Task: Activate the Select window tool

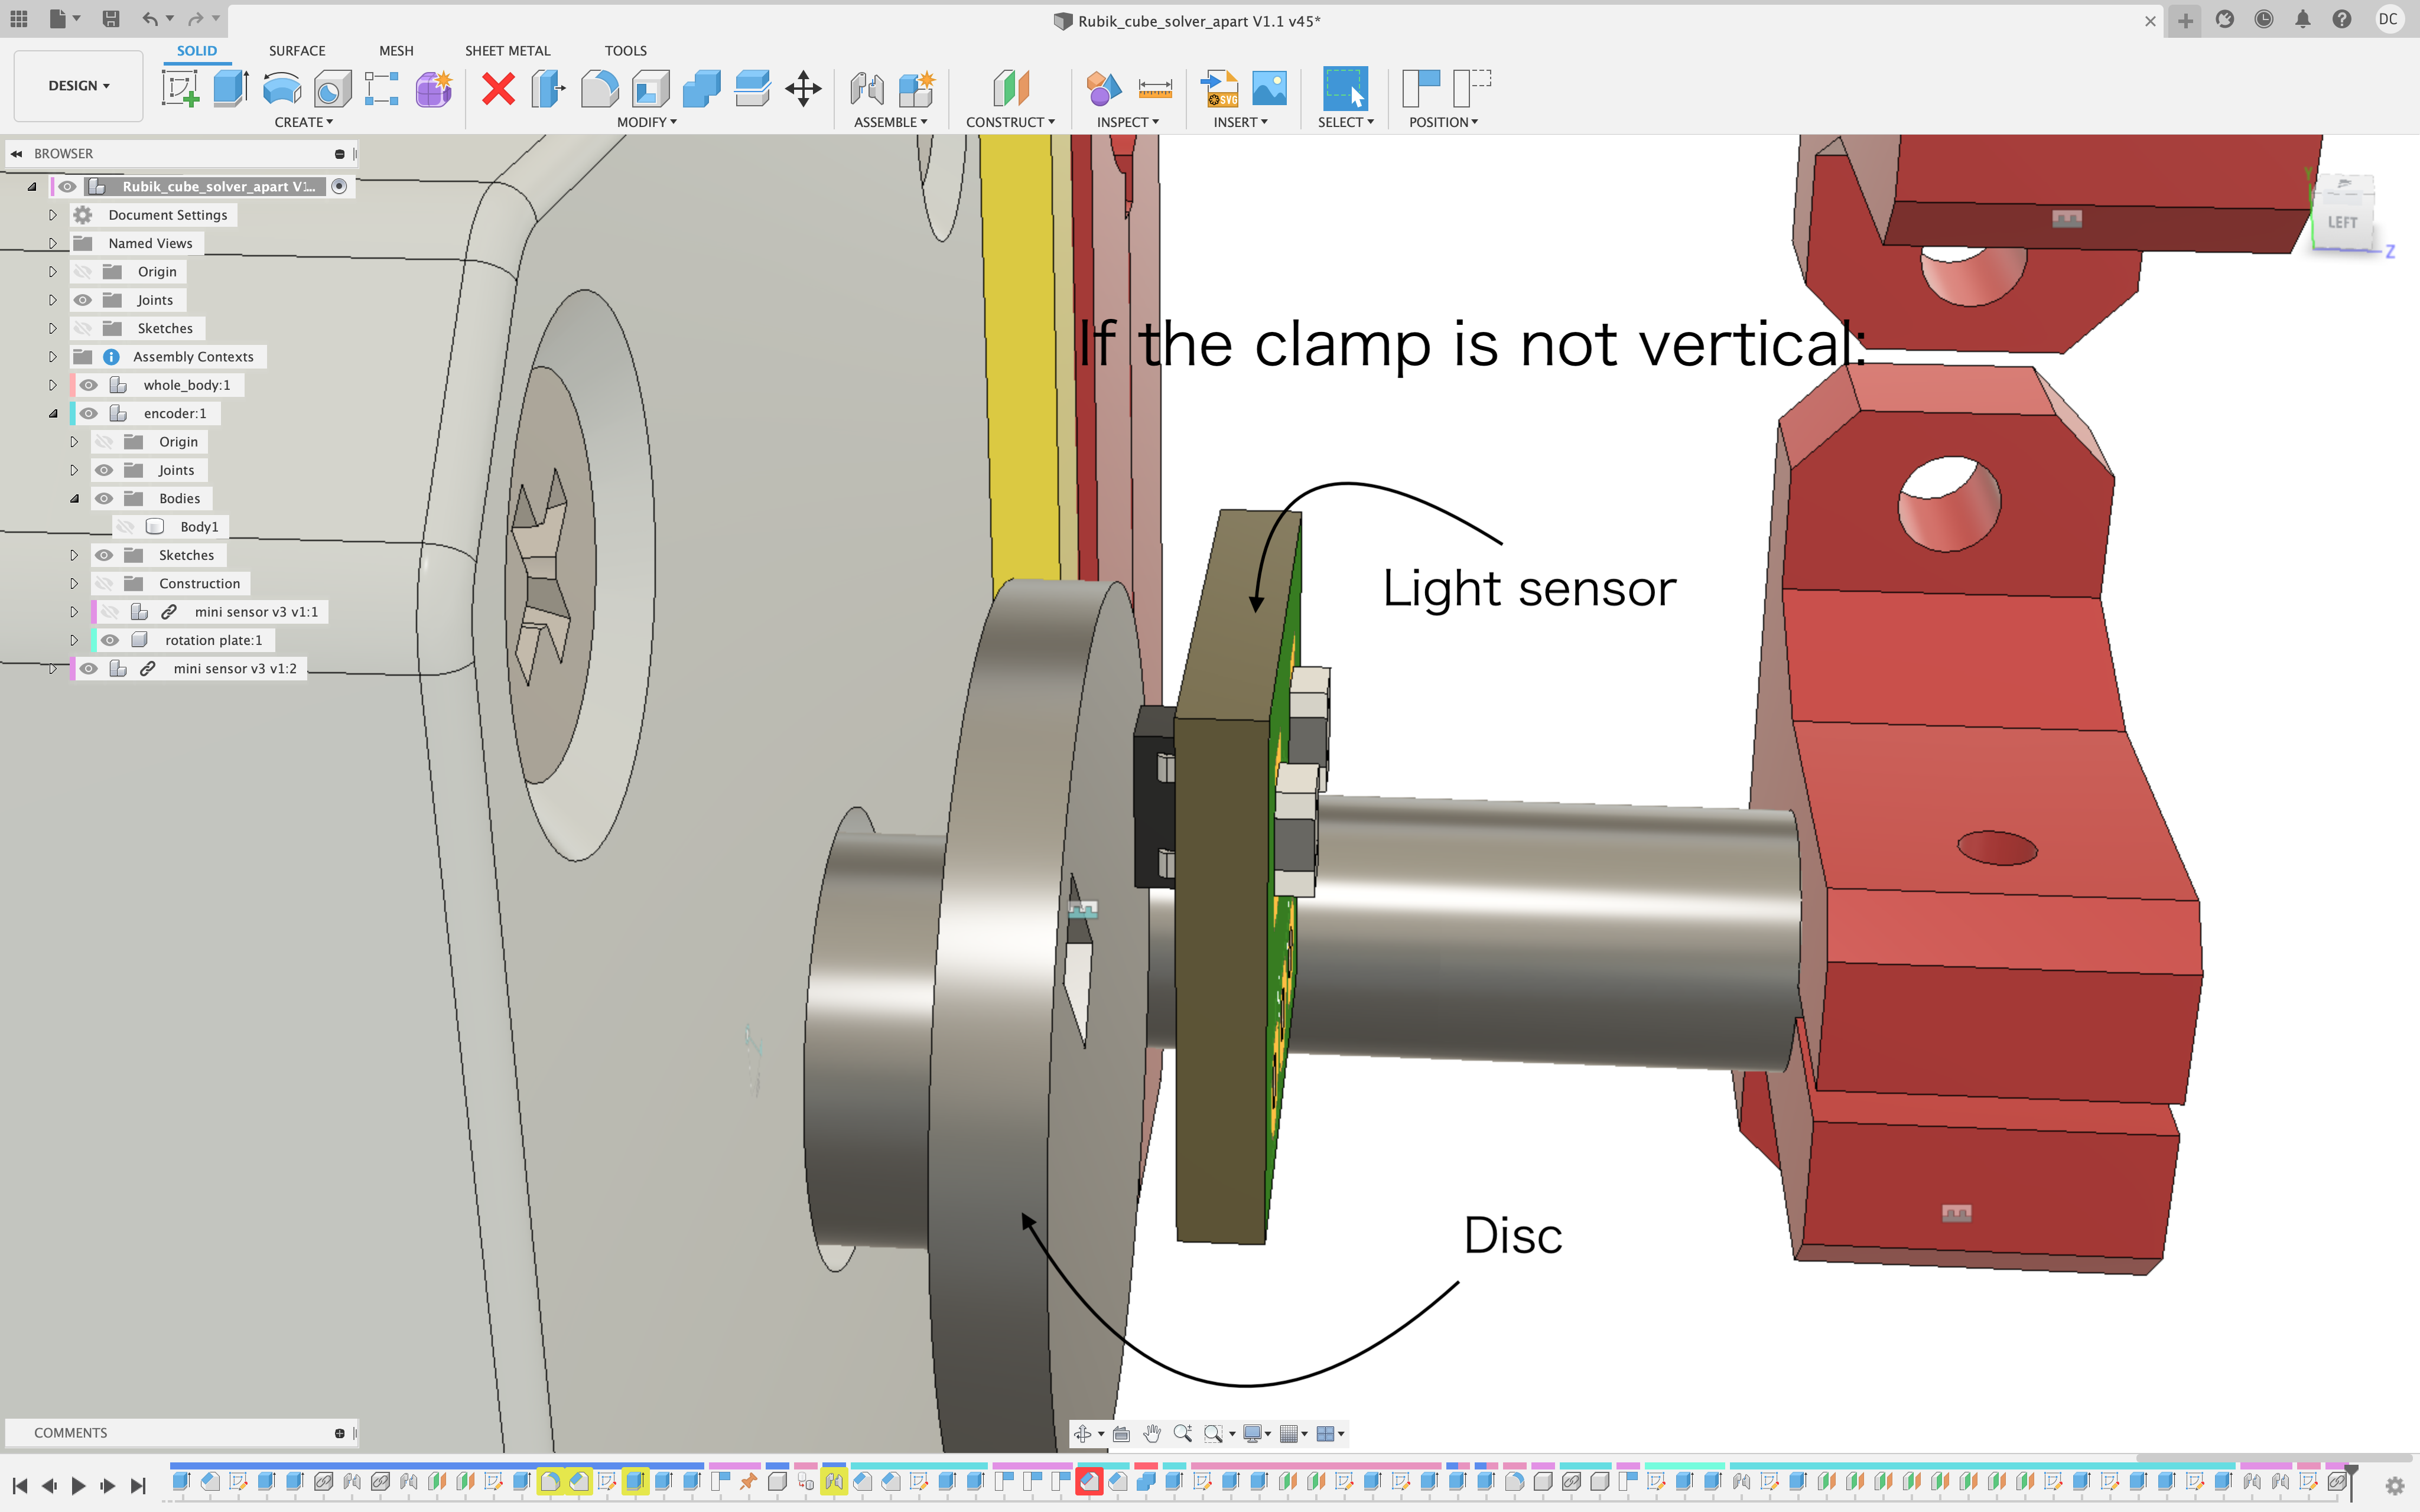Action: (1345, 88)
